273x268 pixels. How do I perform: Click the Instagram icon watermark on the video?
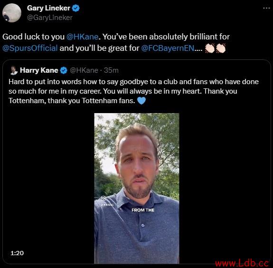[x=104, y=198]
